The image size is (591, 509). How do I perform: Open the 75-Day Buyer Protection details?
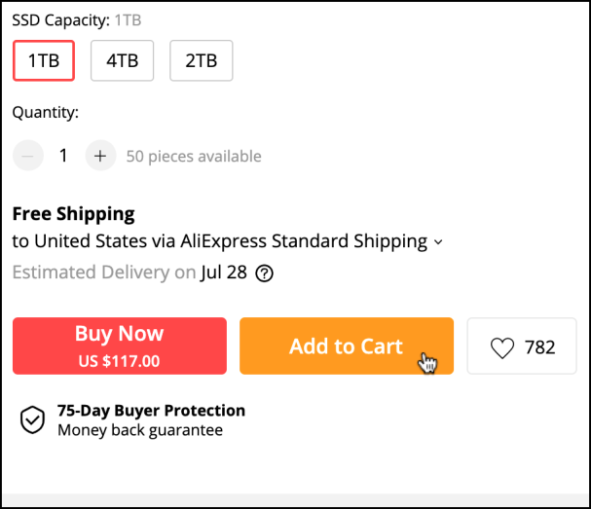tap(151, 411)
